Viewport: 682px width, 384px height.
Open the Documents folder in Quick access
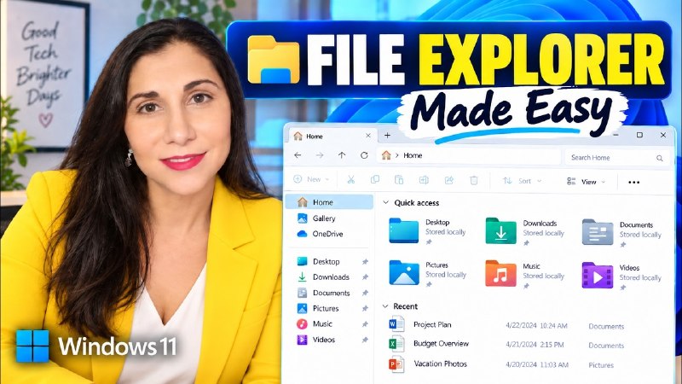click(598, 232)
